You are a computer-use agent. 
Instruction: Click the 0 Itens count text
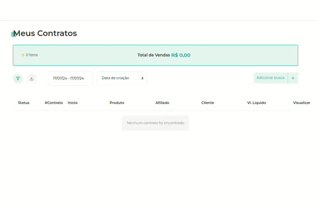point(32,55)
